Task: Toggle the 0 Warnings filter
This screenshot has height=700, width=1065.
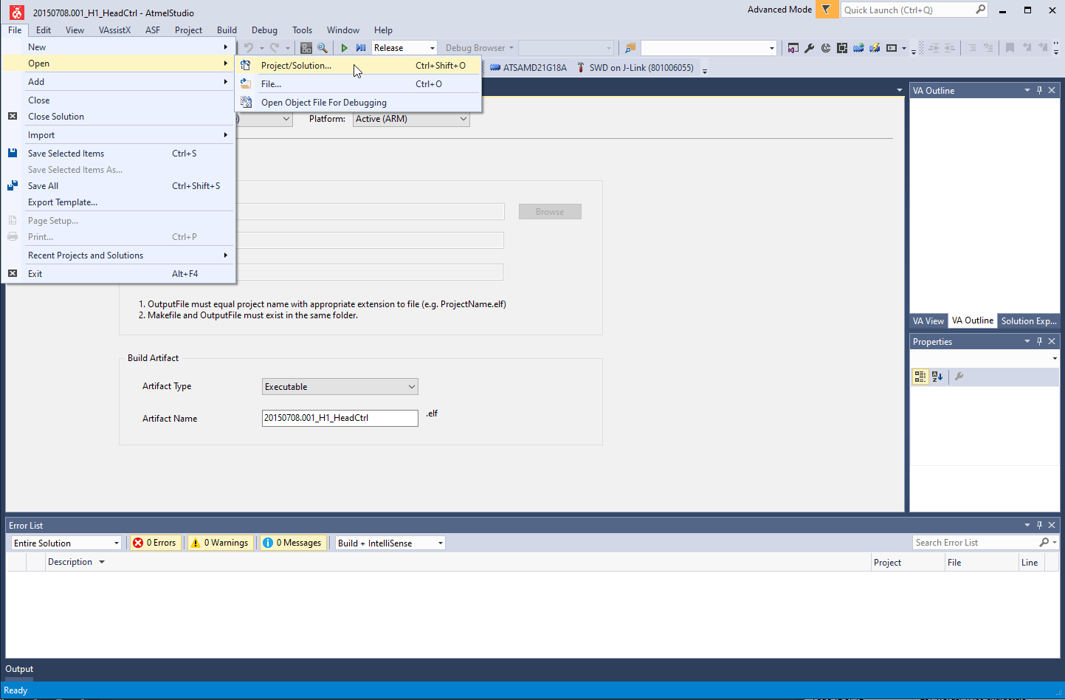Action: click(220, 543)
